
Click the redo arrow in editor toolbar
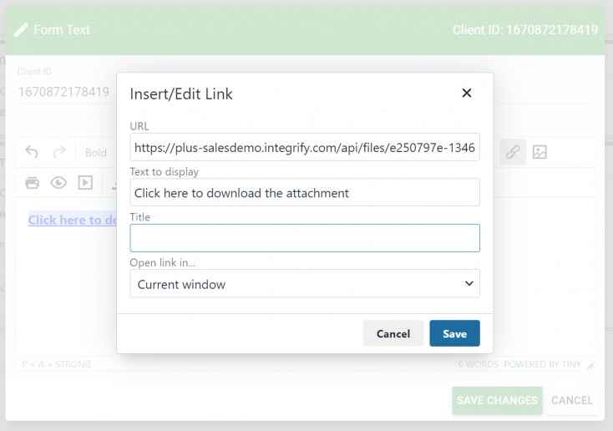(58, 152)
